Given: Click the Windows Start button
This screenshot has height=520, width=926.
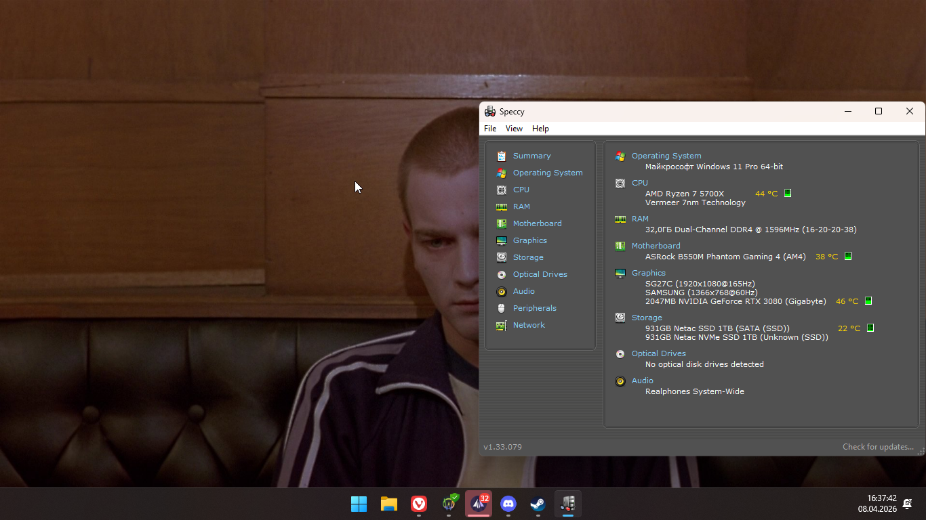Looking at the screenshot, I should point(359,504).
